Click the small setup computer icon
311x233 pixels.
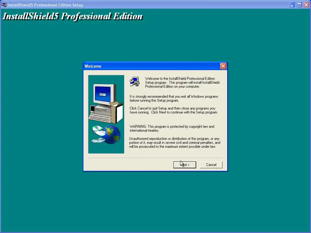pos(135,81)
